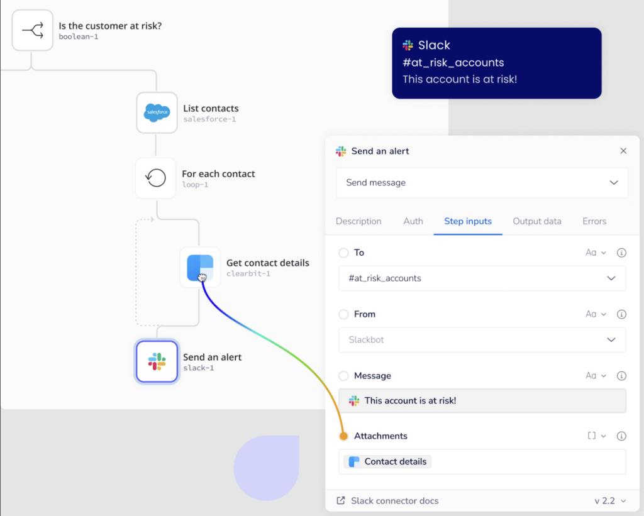Expand the Send message operation dropdown

[482, 183]
